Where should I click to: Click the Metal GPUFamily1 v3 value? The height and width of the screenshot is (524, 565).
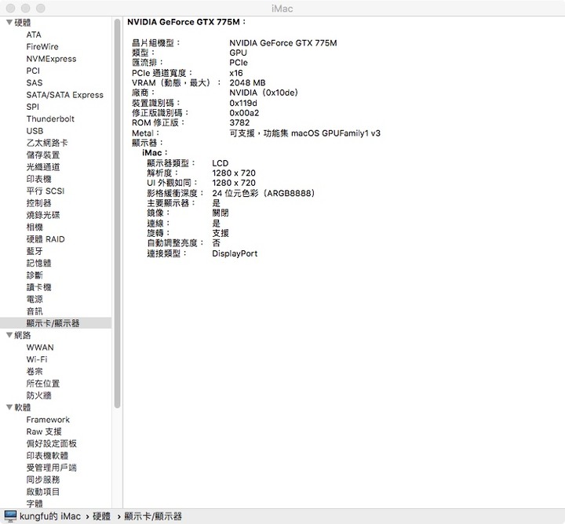(304, 133)
